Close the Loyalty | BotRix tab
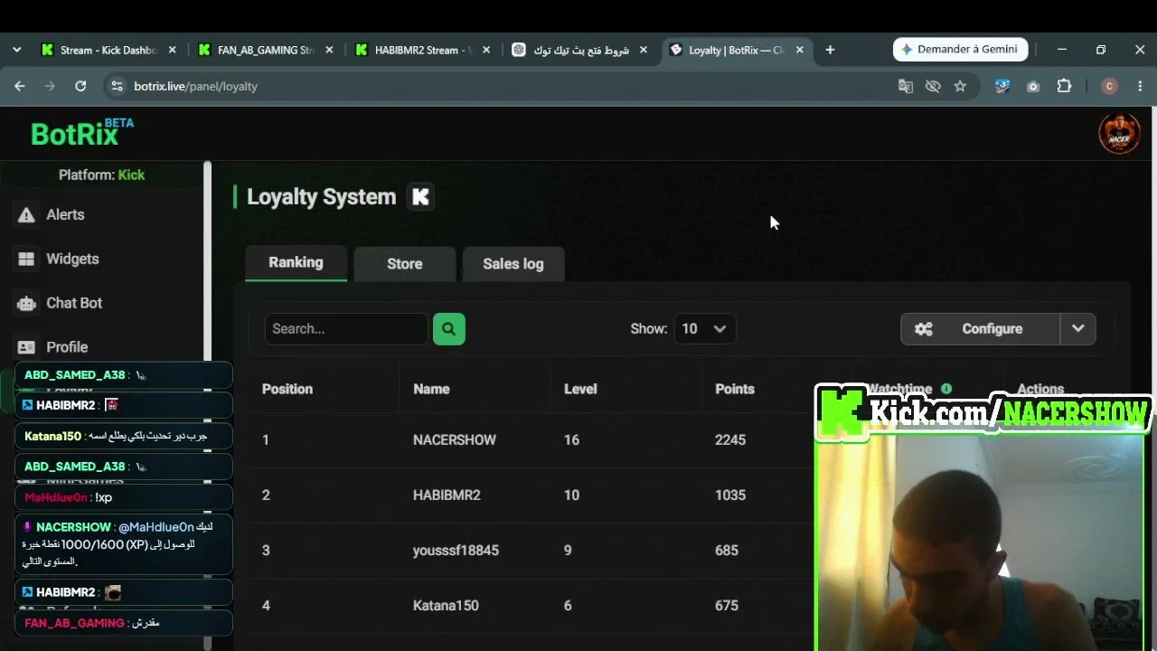This screenshot has height=651, width=1157. pos(800,50)
